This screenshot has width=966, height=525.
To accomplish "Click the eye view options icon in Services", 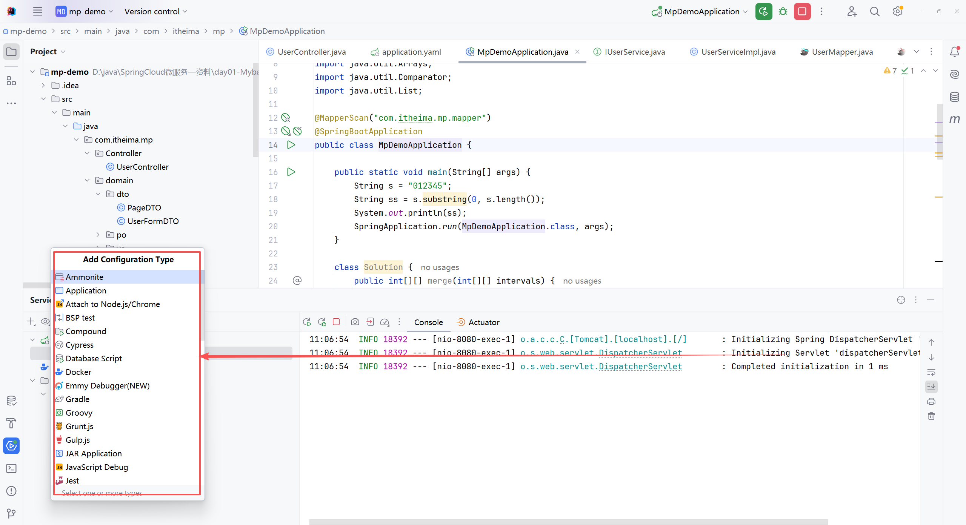I will (x=45, y=321).
